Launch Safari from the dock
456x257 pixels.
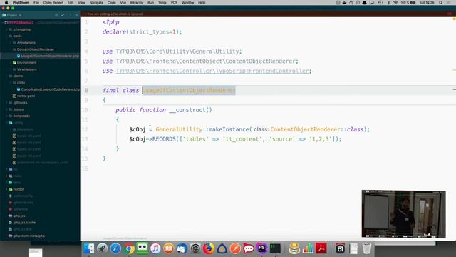pyautogui.click(x=115, y=248)
